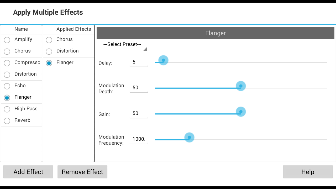Select the Chorus radio in Name list
The height and width of the screenshot is (189, 336).
(x=7, y=51)
